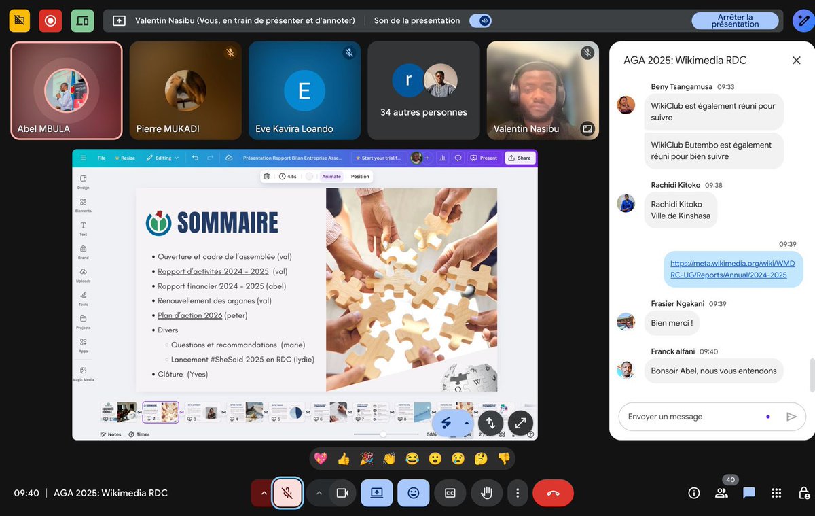
Task: Send the sparkling heart reaction
Action: (321, 458)
